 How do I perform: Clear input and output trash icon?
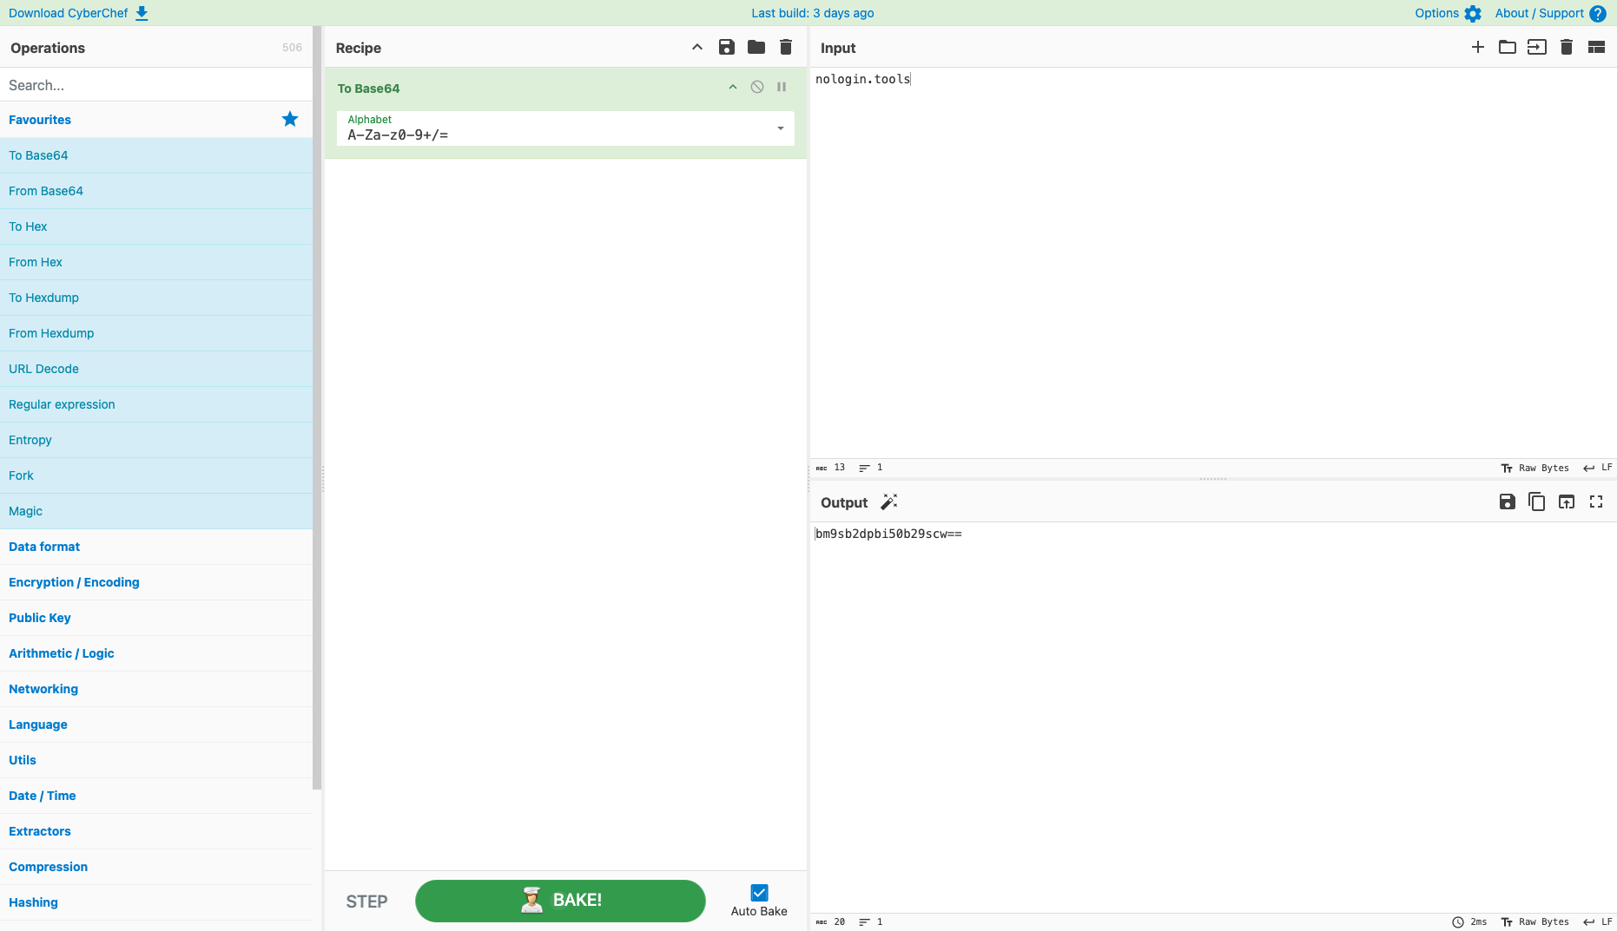pyautogui.click(x=1567, y=48)
